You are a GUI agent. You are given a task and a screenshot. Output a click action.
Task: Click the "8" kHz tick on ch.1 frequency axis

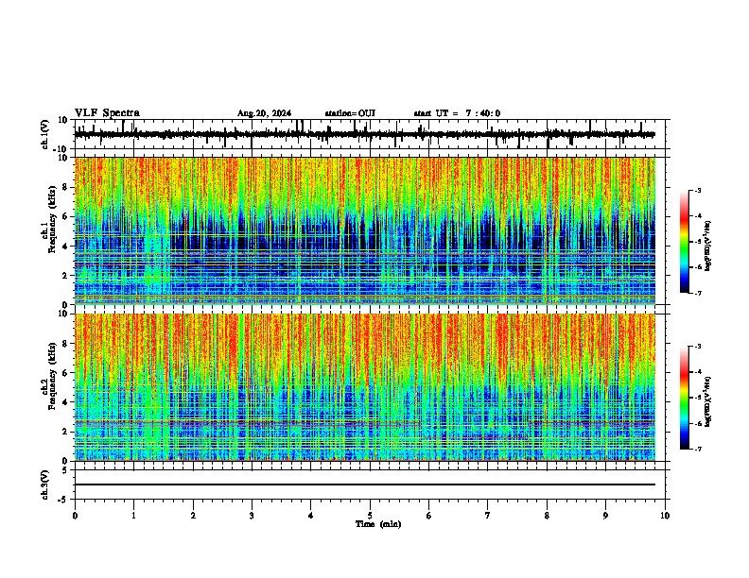(65, 187)
